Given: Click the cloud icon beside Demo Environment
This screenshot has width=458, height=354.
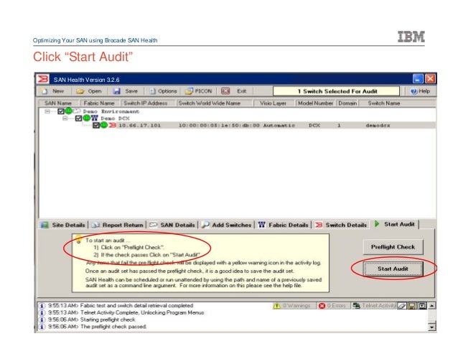Looking at the screenshot, I should [77, 111].
